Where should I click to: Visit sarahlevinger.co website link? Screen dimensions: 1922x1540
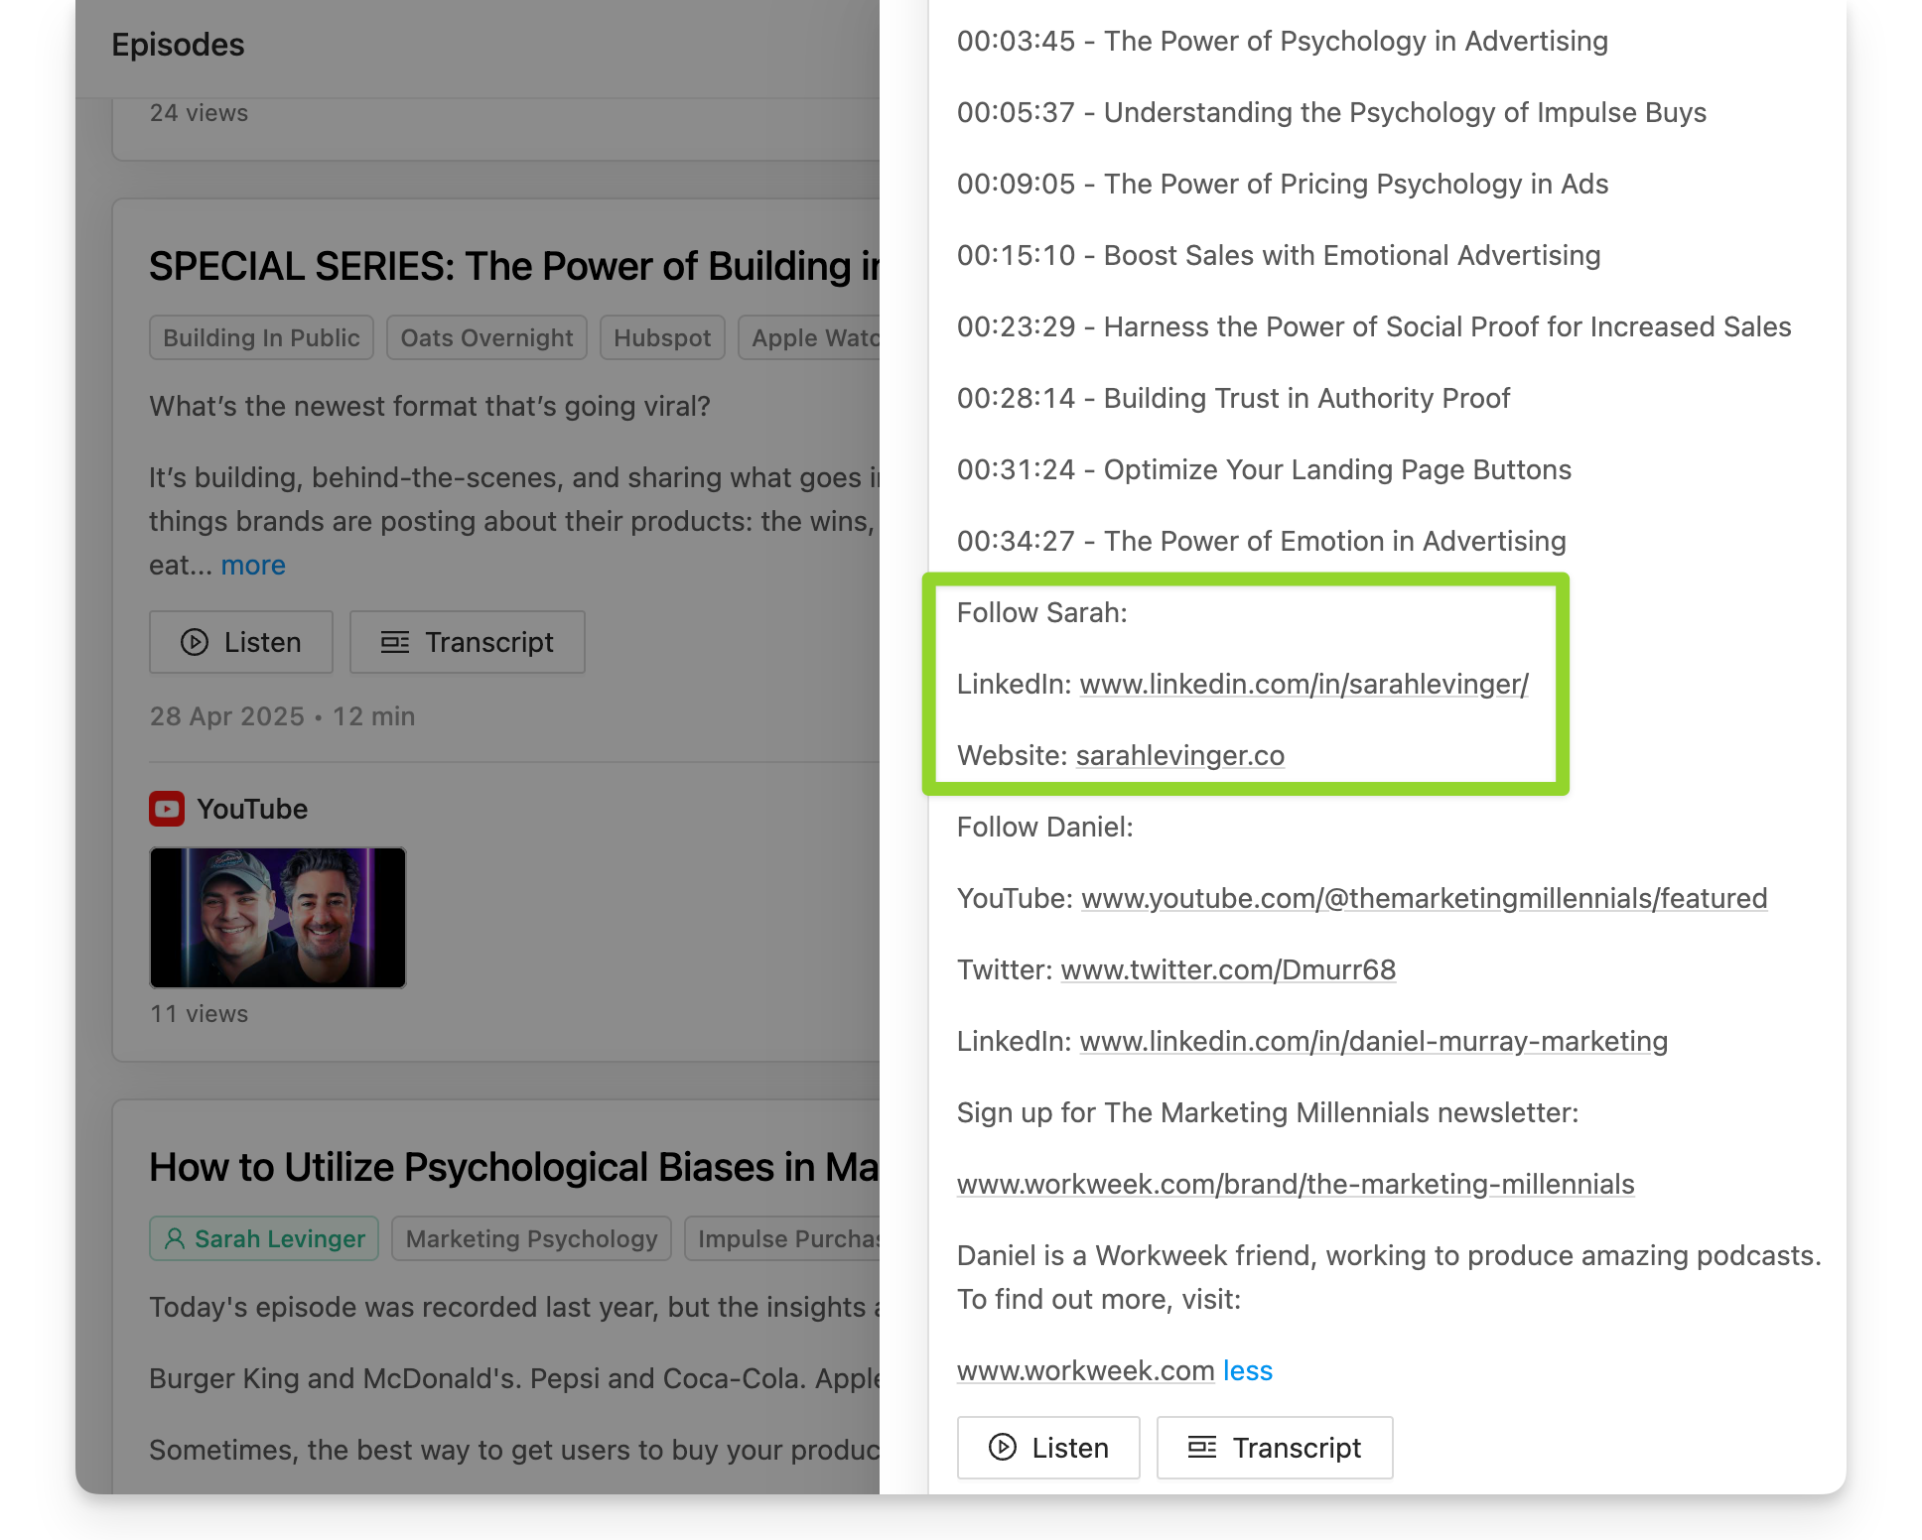tap(1179, 755)
